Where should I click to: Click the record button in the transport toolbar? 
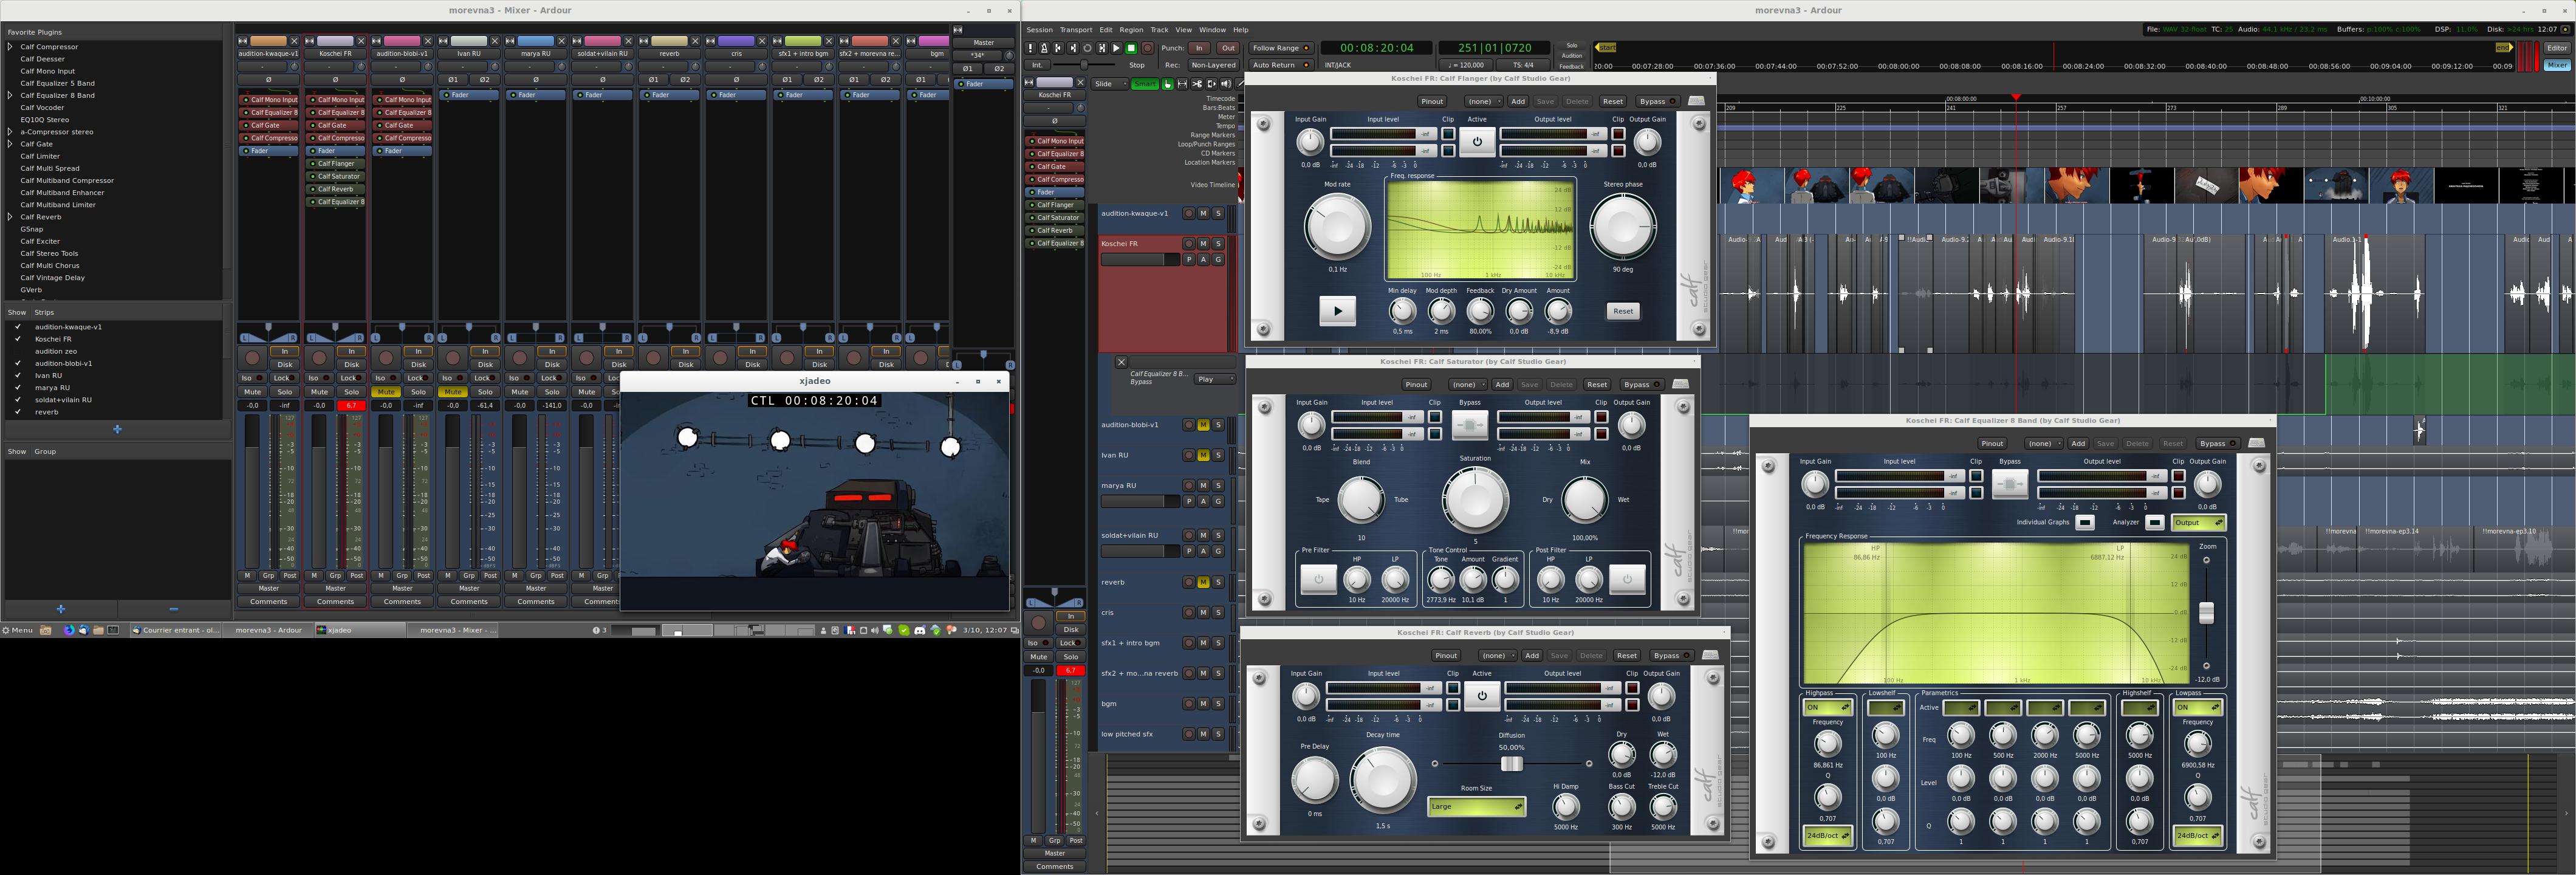pos(1147,48)
